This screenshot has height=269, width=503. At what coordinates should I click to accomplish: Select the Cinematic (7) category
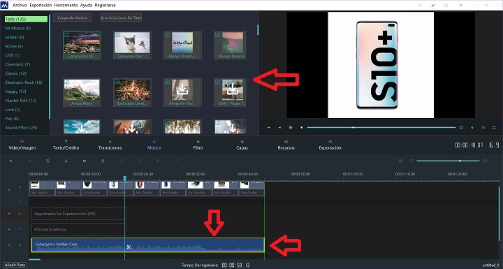(17, 64)
